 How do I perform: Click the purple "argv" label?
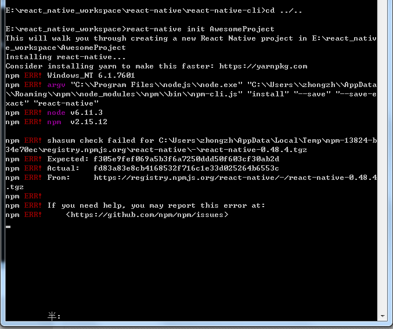coord(56,85)
